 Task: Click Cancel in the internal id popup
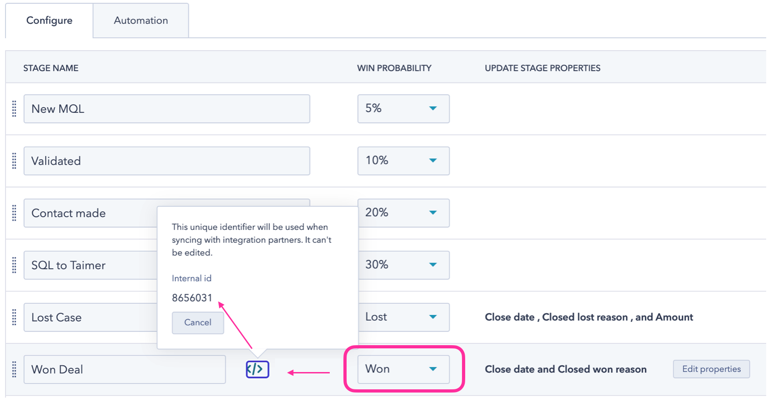point(197,322)
